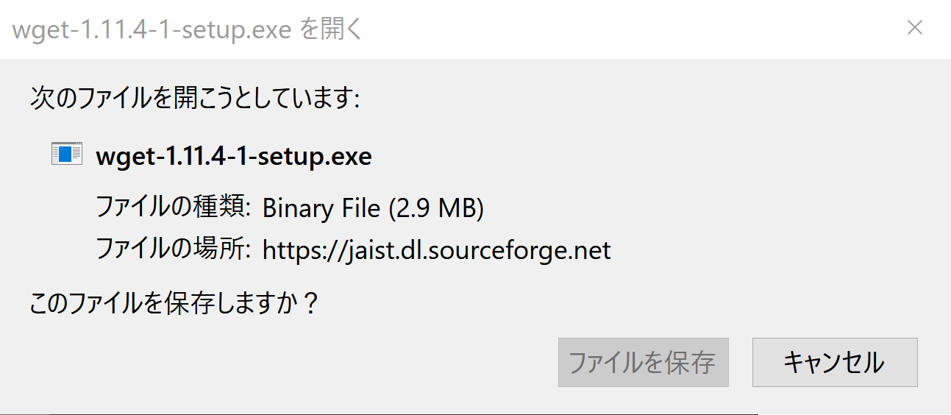Close the dialog with the X icon

[x=914, y=29]
